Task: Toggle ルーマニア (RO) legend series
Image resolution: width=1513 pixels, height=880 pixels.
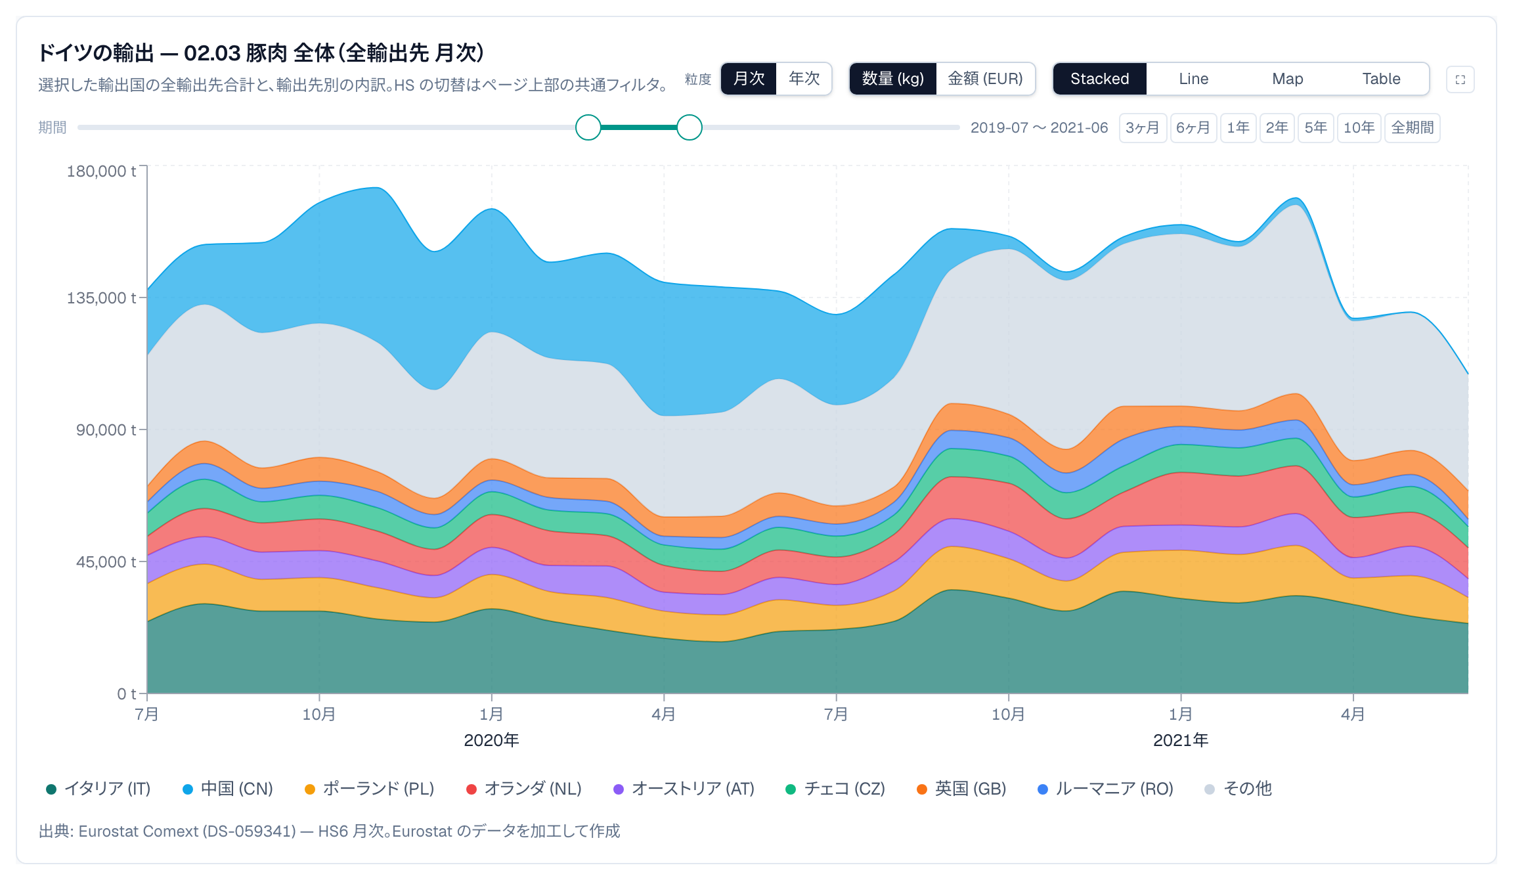Action: pyautogui.click(x=1105, y=789)
